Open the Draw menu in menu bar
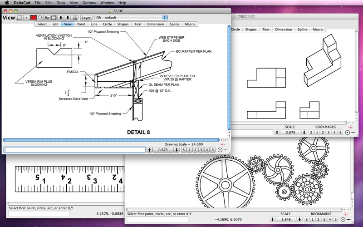This screenshot has height=227, width=363. click(60, 3)
